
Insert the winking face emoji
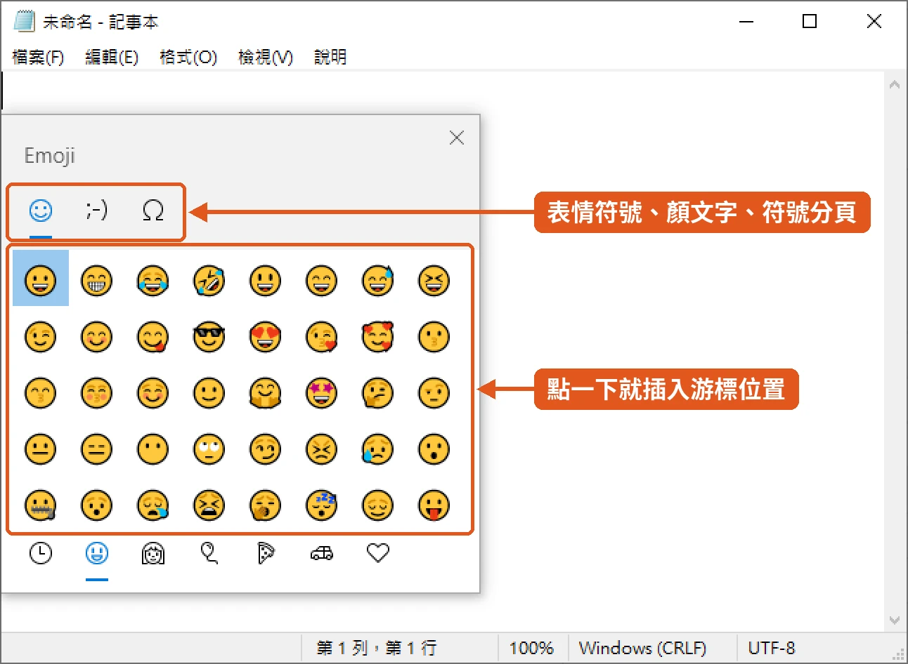point(41,337)
